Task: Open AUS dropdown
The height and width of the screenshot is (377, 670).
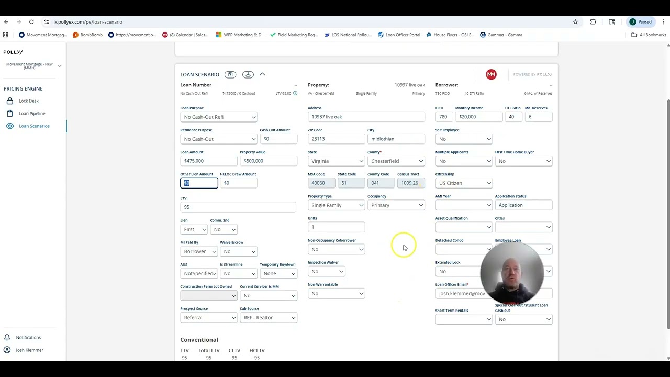Action: tap(199, 273)
